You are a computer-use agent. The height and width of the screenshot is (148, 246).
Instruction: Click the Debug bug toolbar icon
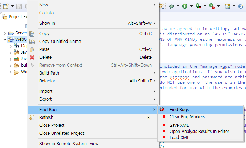click(171, 6)
